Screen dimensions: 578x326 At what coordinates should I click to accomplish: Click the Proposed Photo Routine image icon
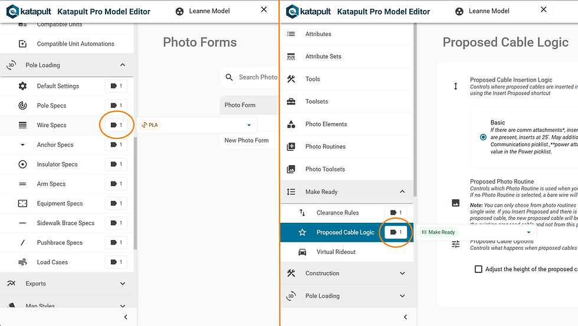(x=455, y=203)
